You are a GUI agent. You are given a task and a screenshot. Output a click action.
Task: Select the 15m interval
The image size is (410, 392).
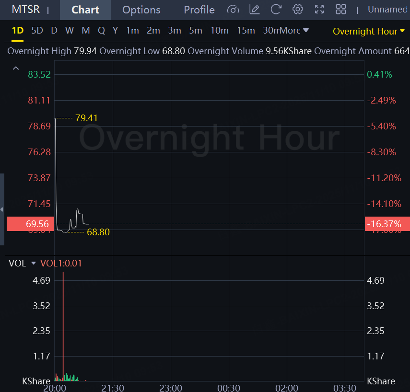[246, 31]
